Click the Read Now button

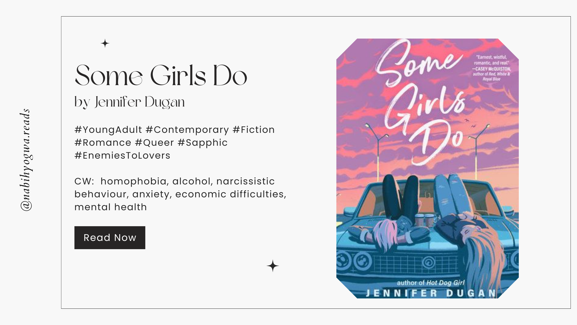(110, 238)
